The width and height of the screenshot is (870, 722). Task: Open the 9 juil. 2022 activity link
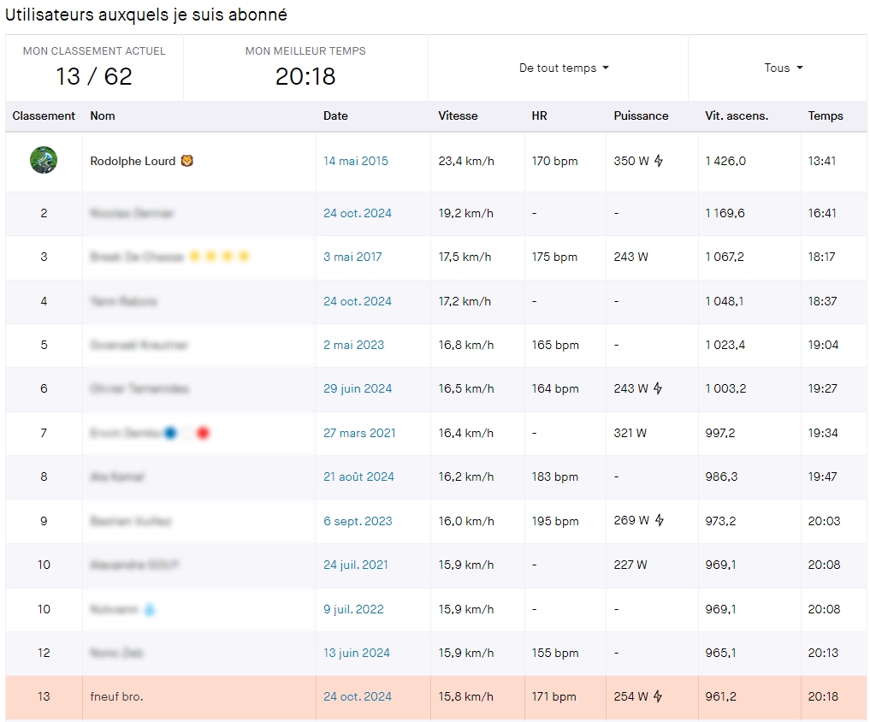coord(353,609)
